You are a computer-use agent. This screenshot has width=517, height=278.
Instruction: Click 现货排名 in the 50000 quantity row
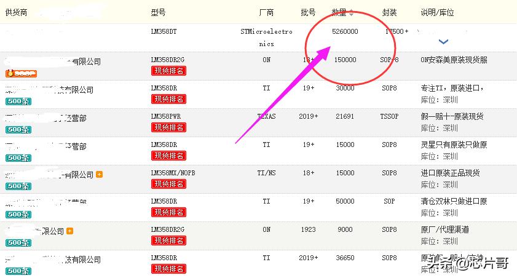tap(168, 212)
